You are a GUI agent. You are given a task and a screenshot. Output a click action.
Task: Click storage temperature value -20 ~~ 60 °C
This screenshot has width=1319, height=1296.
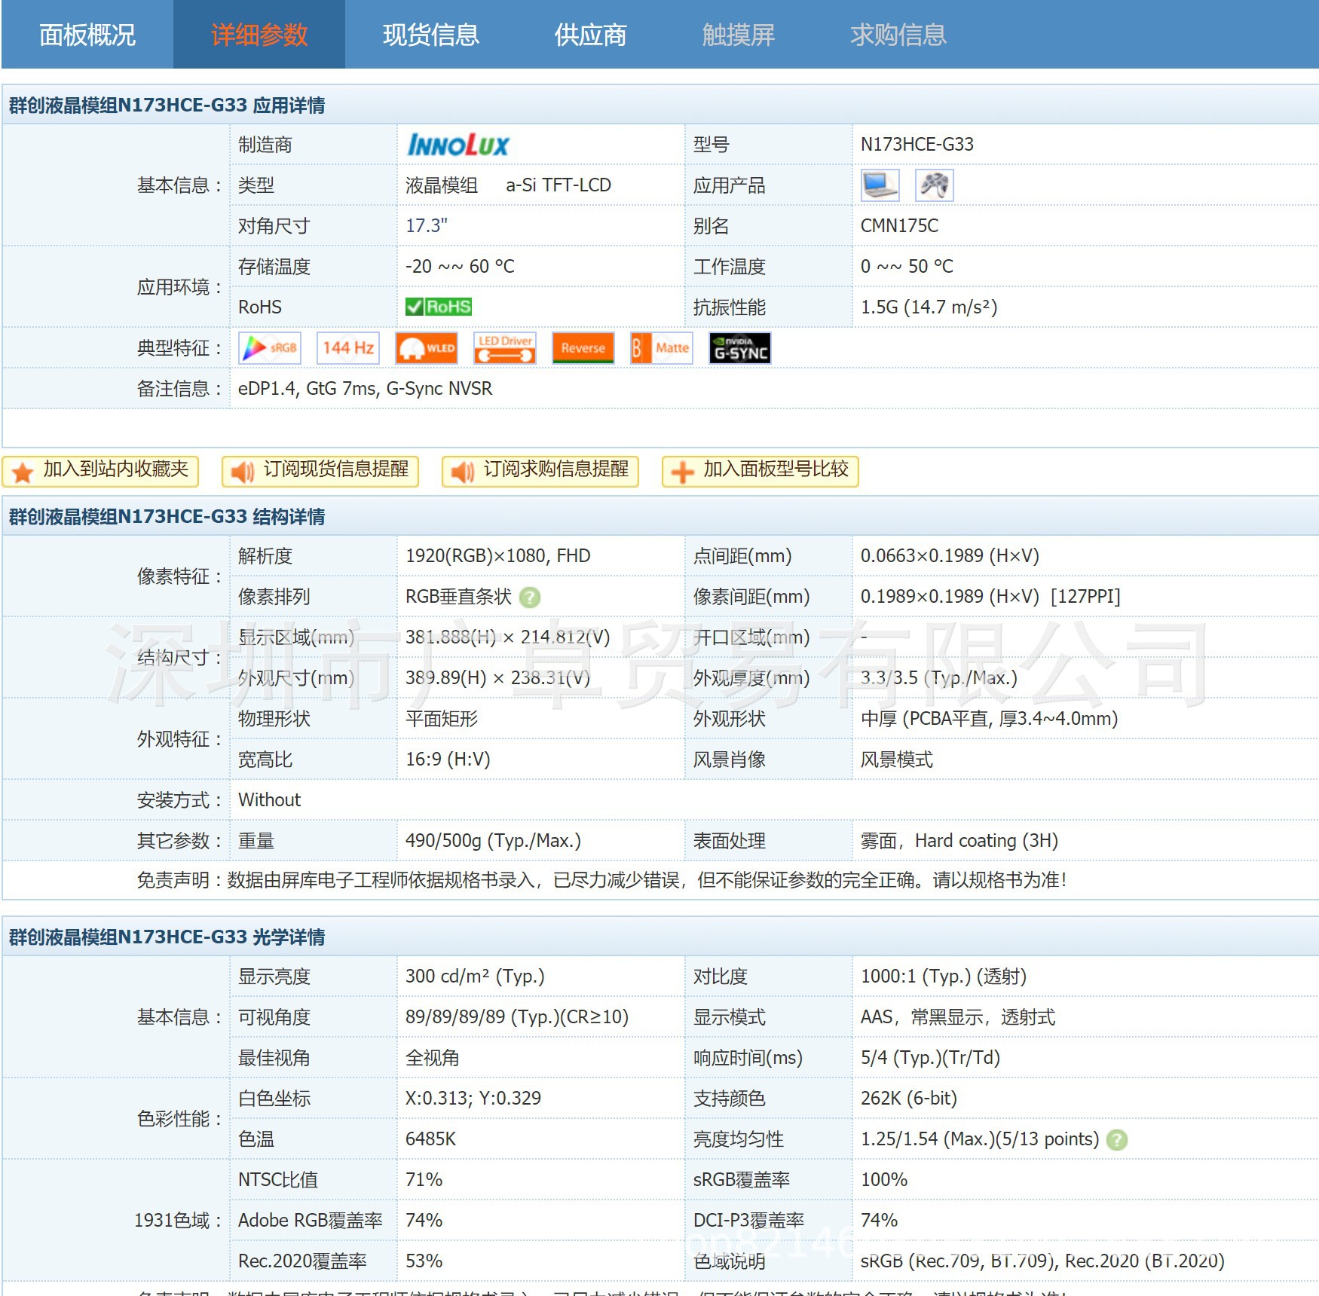coord(460,267)
